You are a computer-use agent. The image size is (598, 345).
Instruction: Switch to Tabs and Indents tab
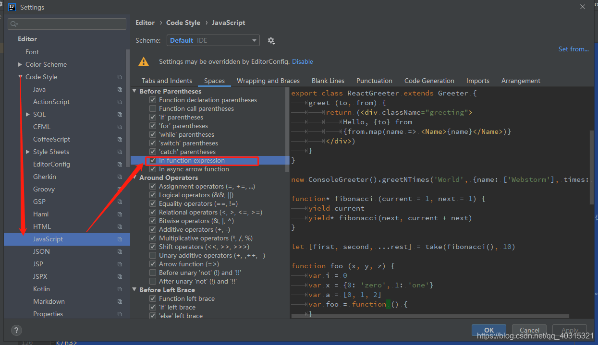pos(167,81)
